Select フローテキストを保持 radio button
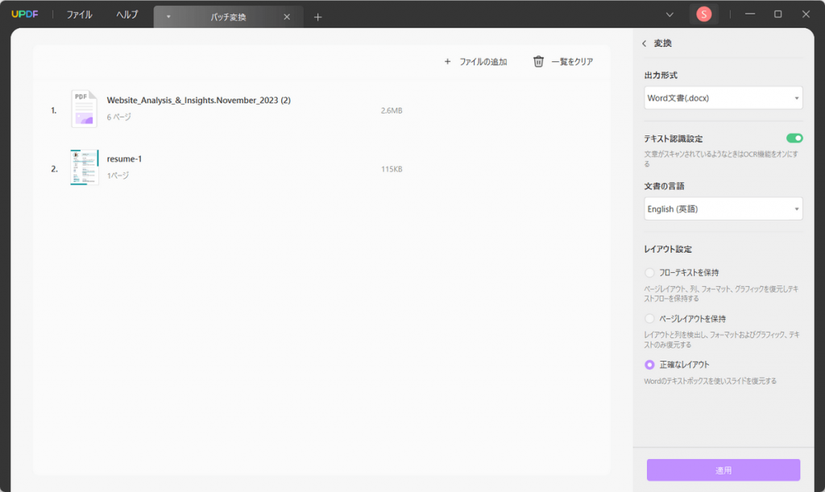Image resolution: width=825 pixels, height=492 pixels. (649, 272)
